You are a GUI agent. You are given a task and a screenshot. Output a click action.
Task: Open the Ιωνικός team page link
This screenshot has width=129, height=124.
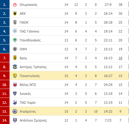tap(25, 94)
